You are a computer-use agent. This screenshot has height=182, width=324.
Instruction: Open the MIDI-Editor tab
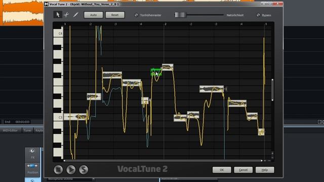pyautogui.click(x=10, y=130)
